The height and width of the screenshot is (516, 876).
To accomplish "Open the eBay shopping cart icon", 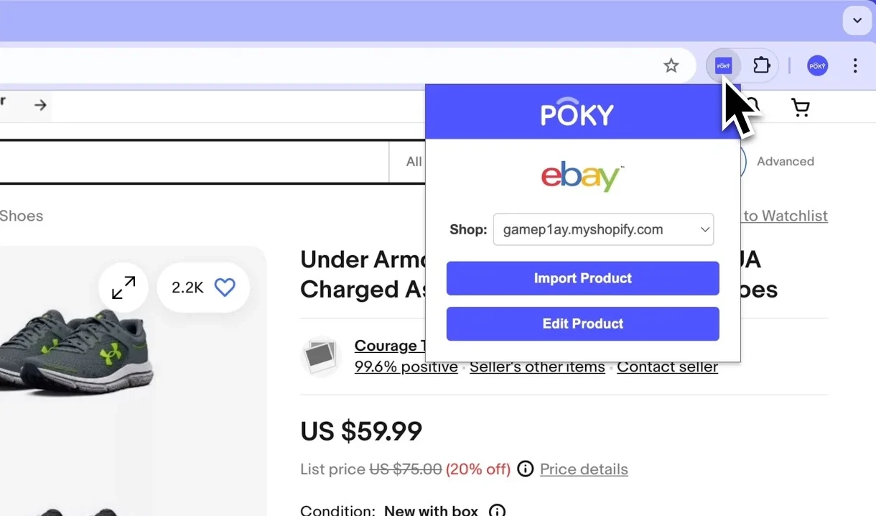I will coord(800,106).
